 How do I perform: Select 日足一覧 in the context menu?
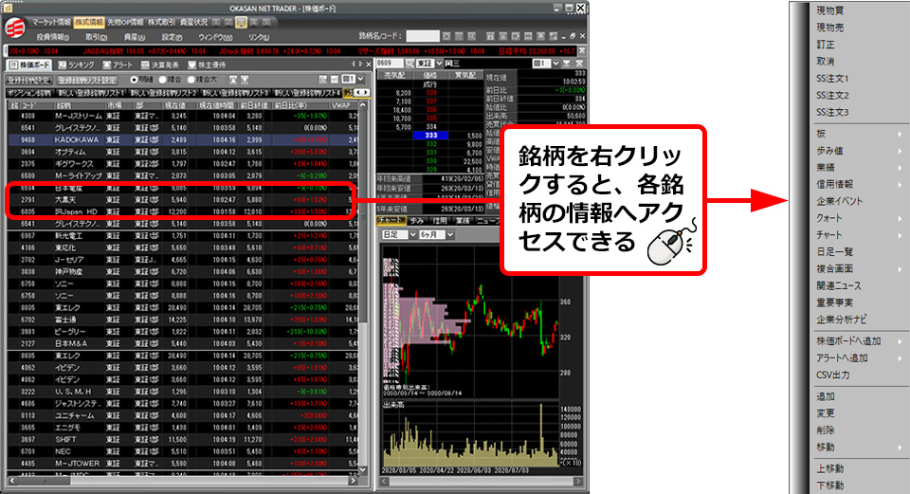(834, 252)
